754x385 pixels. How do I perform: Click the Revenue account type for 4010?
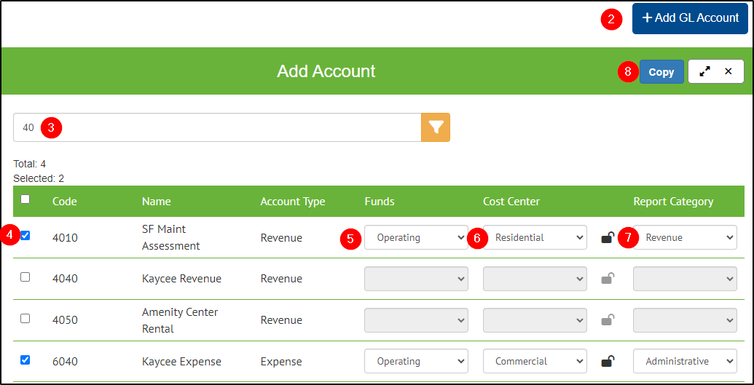click(280, 237)
